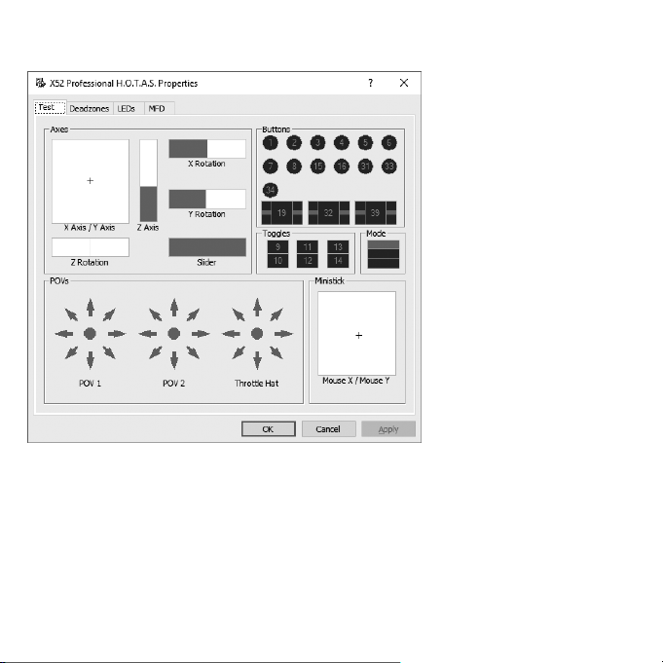Viewport: 663px width, 663px height.
Task: Click the 'POV 2' label
Action: pyautogui.click(x=174, y=384)
